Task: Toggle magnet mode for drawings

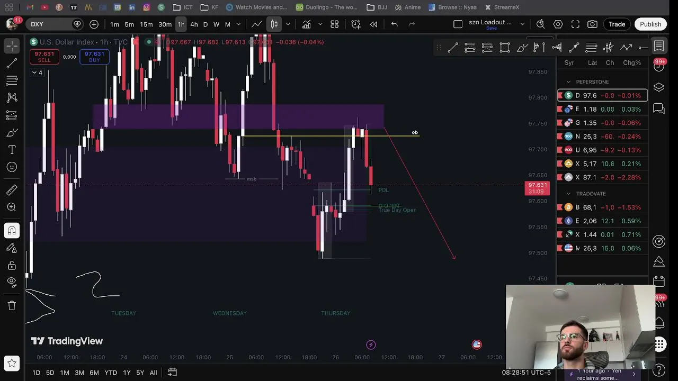Action: [12, 231]
